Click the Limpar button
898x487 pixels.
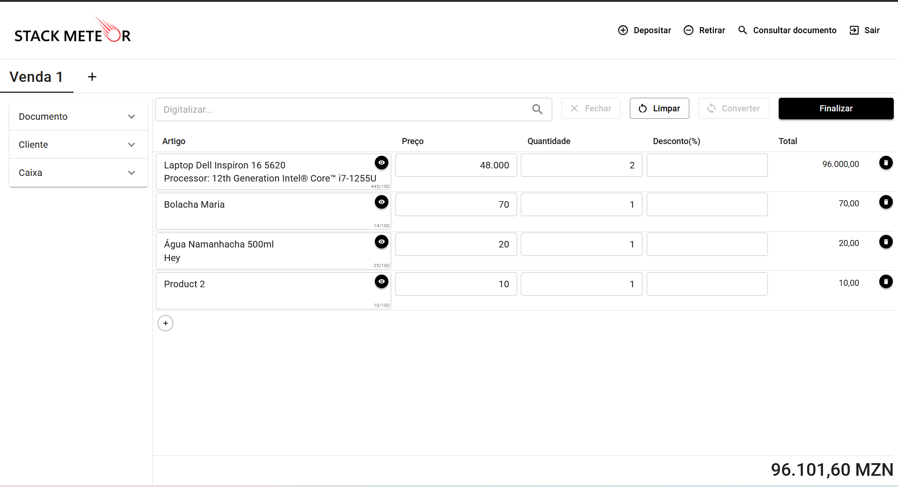[659, 109]
